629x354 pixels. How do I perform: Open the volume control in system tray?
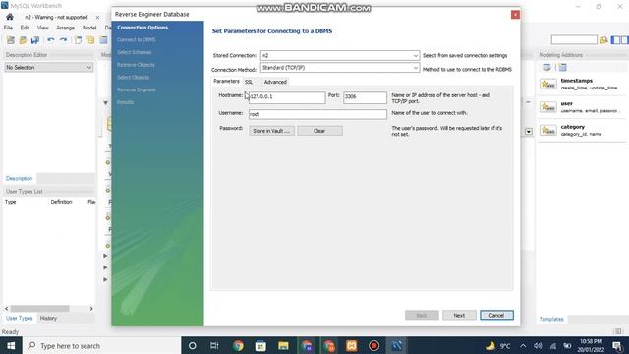[538, 346]
